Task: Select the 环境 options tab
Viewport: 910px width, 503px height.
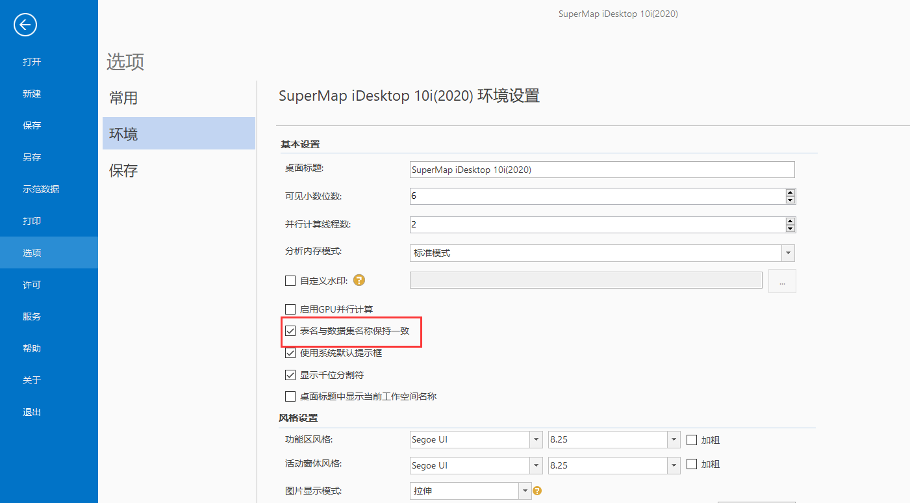Action: point(179,134)
